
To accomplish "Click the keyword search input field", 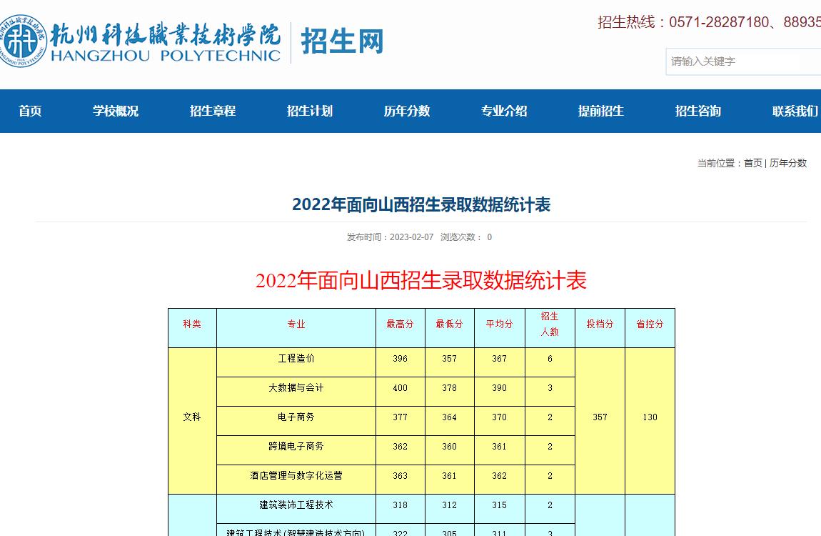I will (743, 61).
